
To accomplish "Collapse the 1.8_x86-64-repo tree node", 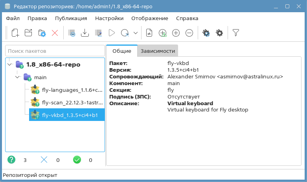I will (x=10, y=64).
